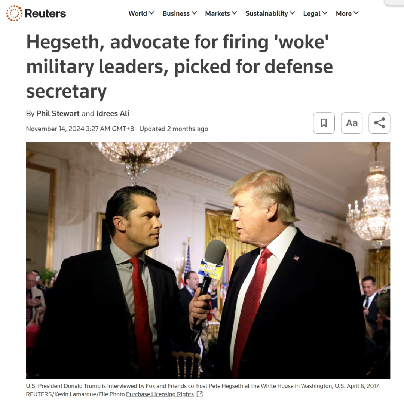Viewport: 404px width, 403px height.
Task: Open the Sustainability dropdown chevron
Action: click(292, 13)
